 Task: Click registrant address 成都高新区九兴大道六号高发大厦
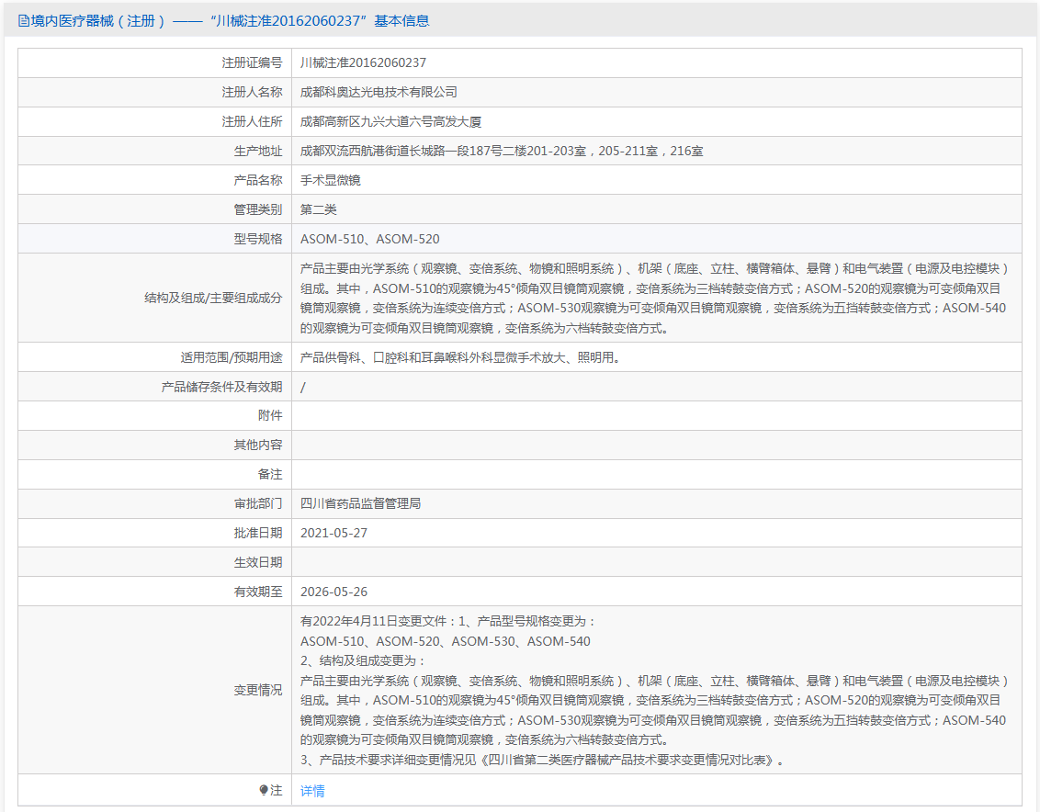(x=390, y=121)
